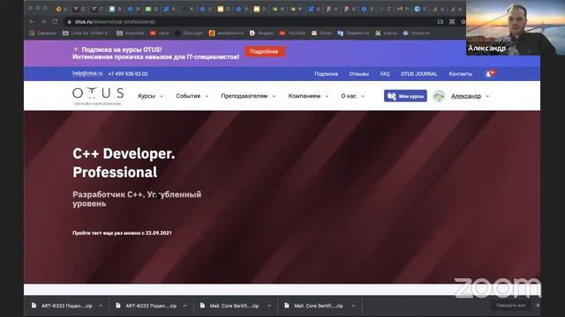Click the red Подробнее button

[265, 51]
